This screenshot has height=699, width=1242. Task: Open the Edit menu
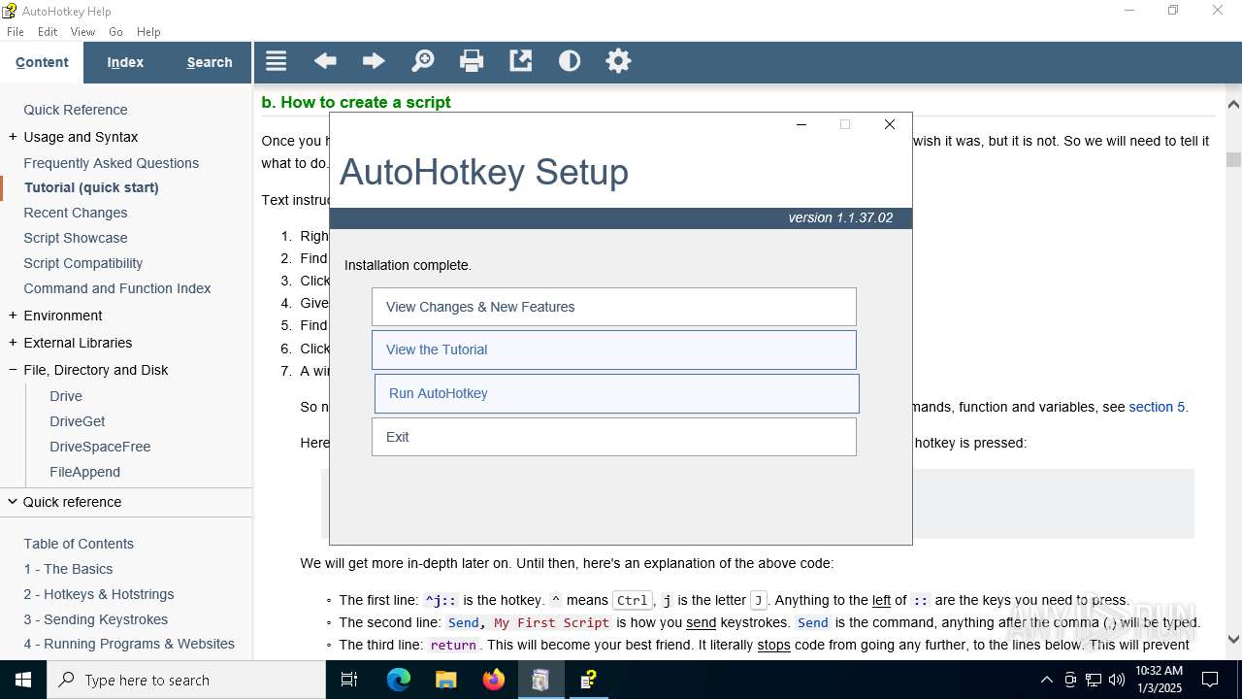(48, 32)
